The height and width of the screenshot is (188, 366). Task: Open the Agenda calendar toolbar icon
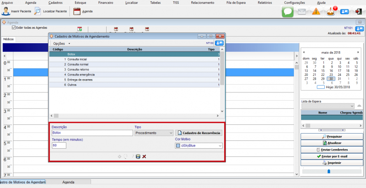77,11
